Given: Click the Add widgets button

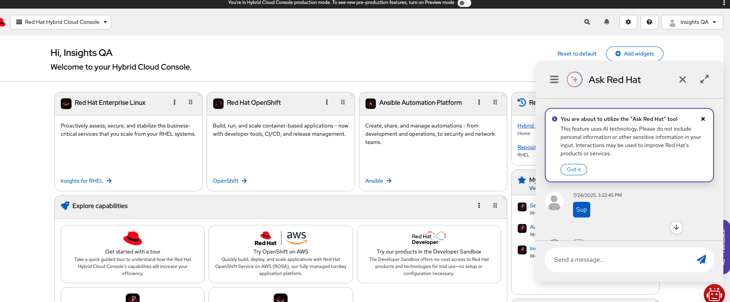Looking at the screenshot, I should click(x=634, y=54).
